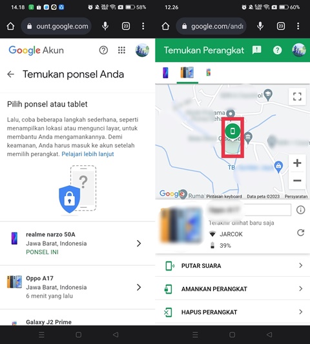The width and height of the screenshot is (310, 344).
Task: Go back from Temukan ponsel Anda
Action: (x=11, y=74)
